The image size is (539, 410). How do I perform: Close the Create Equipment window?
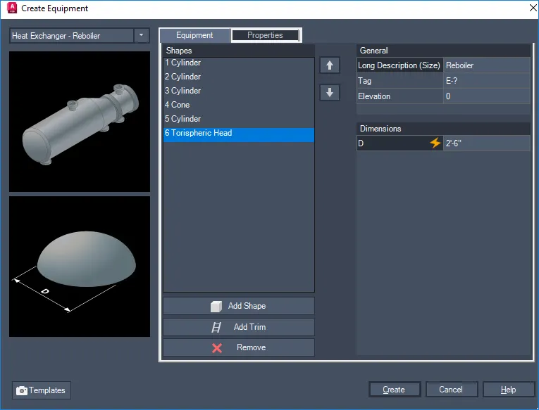533,8
